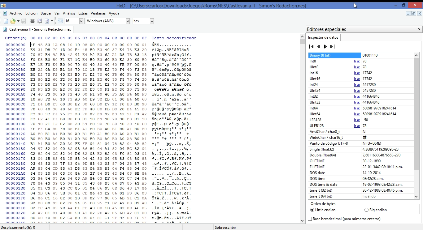Click 'Ir a:' link for UInt24

[357, 91]
